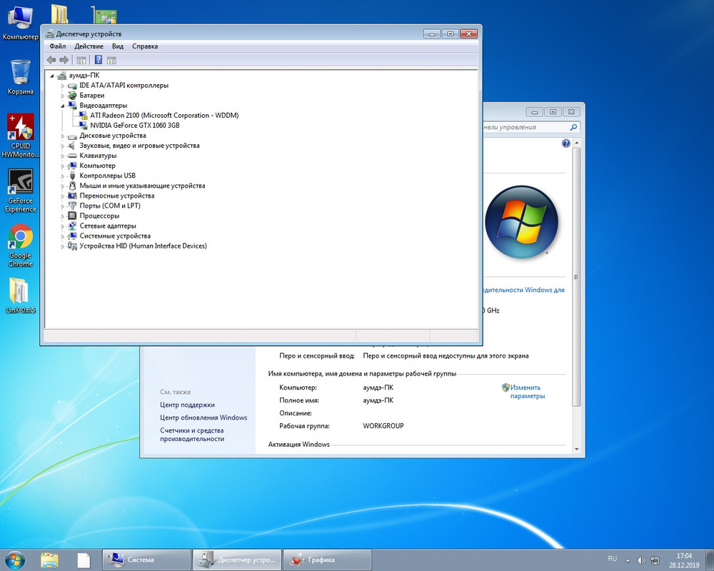Click the System window vertical scrollbar thumb
Viewport: 714px width, 571px height.
[576, 277]
